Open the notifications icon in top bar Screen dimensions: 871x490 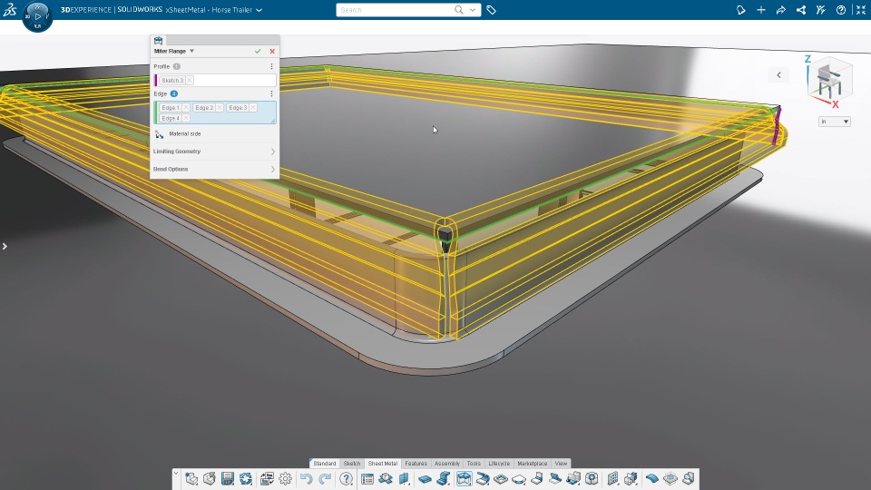coord(741,10)
